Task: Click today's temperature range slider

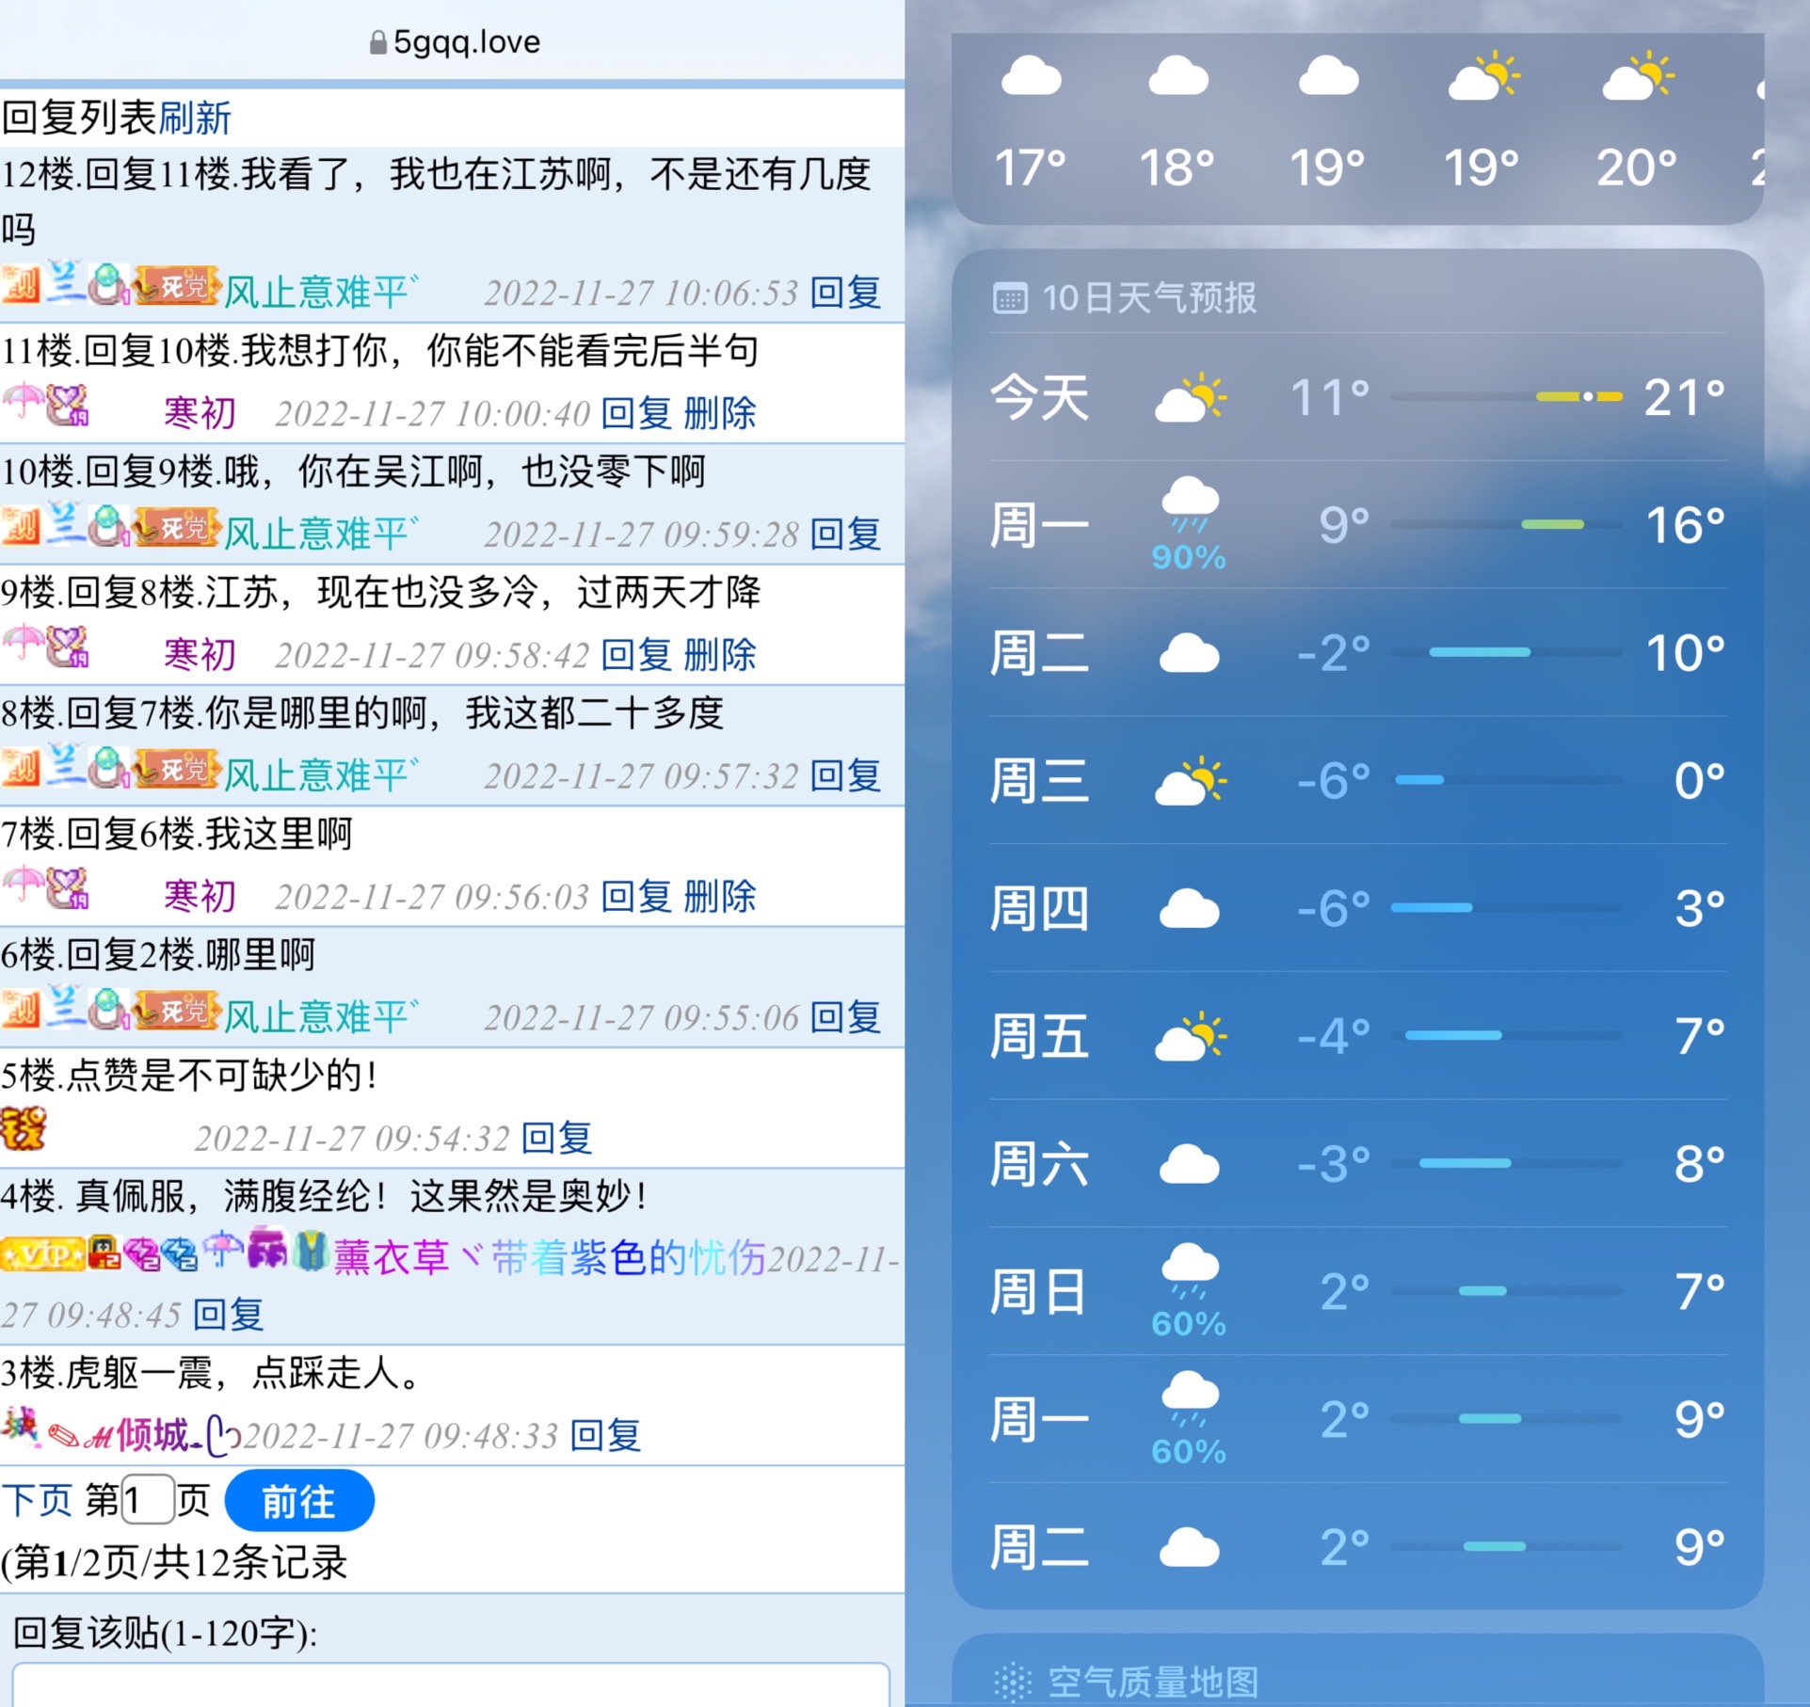Action: click(1506, 396)
